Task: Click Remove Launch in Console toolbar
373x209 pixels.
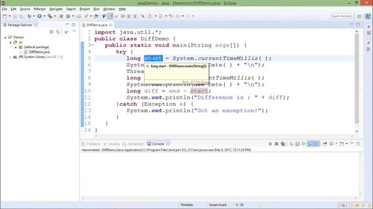Action: point(276,144)
